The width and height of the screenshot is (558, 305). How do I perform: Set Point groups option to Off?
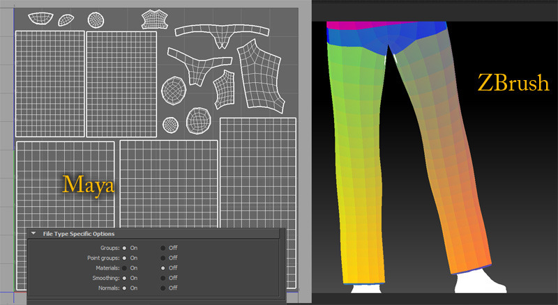[x=163, y=258]
